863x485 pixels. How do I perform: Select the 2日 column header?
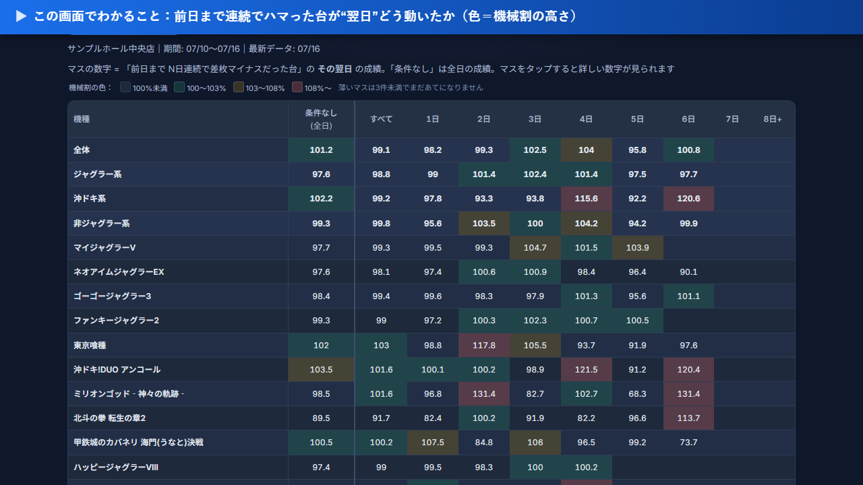coord(484,119)
